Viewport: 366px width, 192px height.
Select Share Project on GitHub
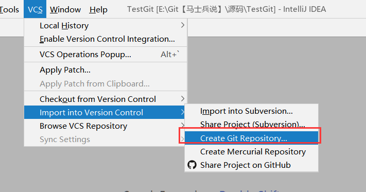tap(251, 165)
